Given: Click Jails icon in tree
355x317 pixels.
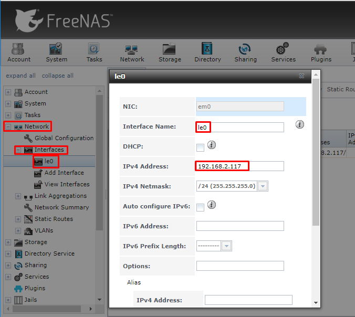Looking at the screenshot, I should point(18,300).
